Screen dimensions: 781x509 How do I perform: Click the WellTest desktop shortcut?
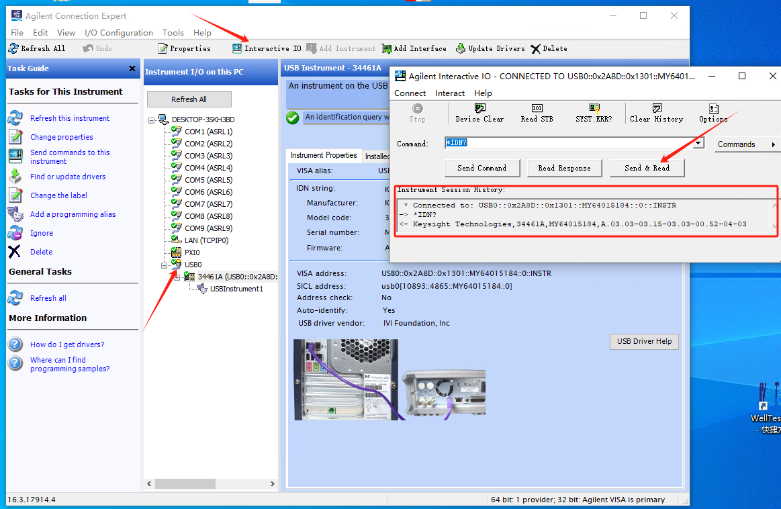767,408
